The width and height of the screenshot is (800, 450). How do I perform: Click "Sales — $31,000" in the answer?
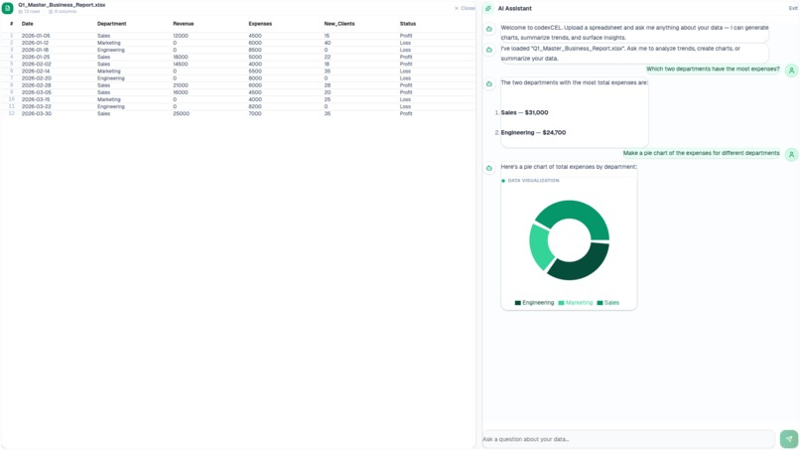(x=524, y=113)
